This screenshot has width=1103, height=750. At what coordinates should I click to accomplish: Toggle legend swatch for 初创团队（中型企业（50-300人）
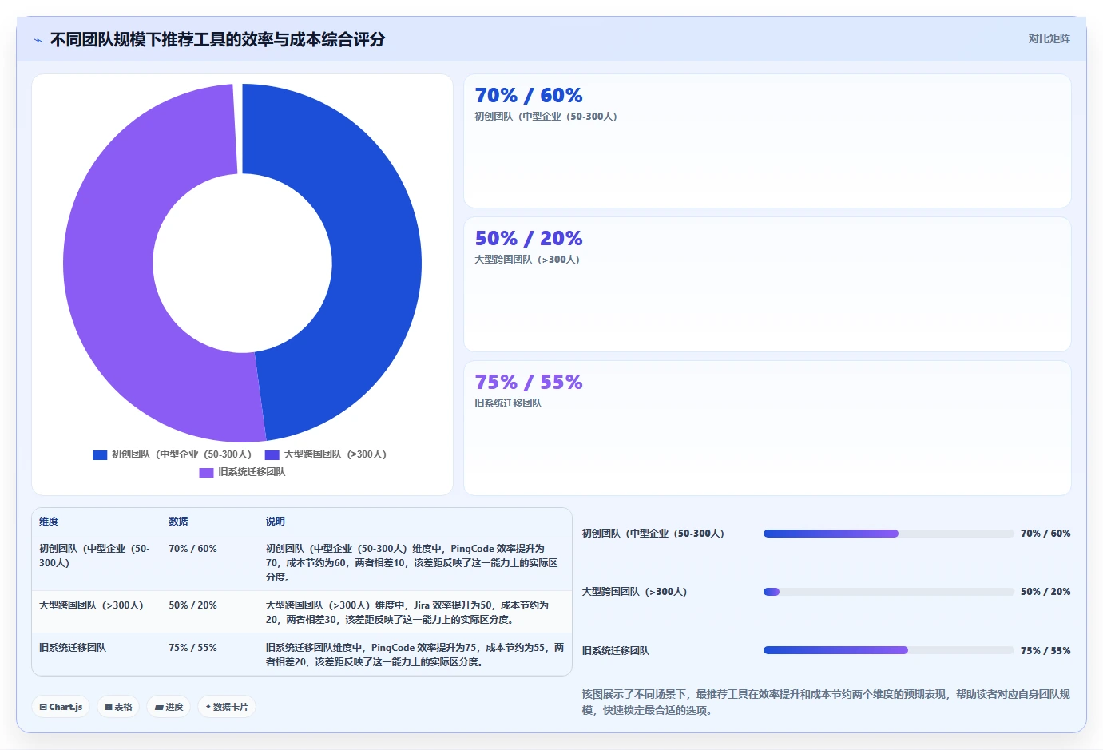(x=100, y=454)
